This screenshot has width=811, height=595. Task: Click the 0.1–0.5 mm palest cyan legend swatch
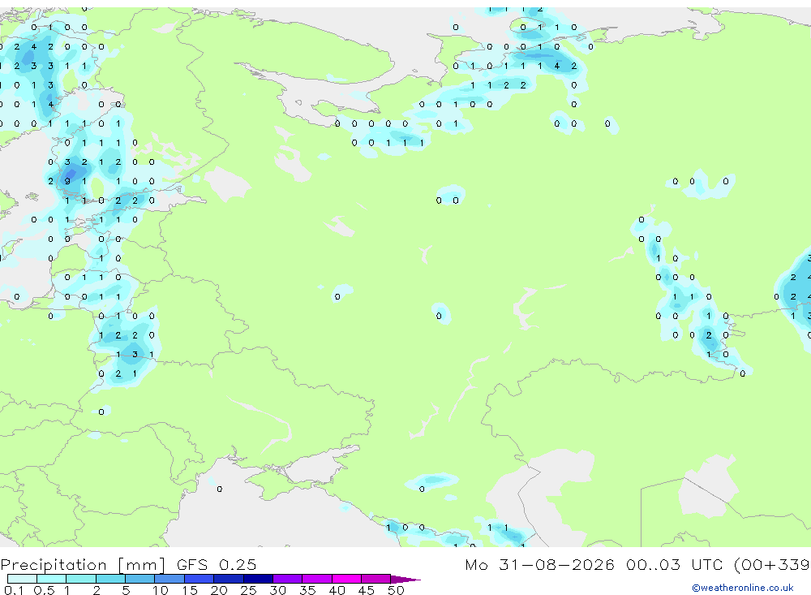coord(22,579)
